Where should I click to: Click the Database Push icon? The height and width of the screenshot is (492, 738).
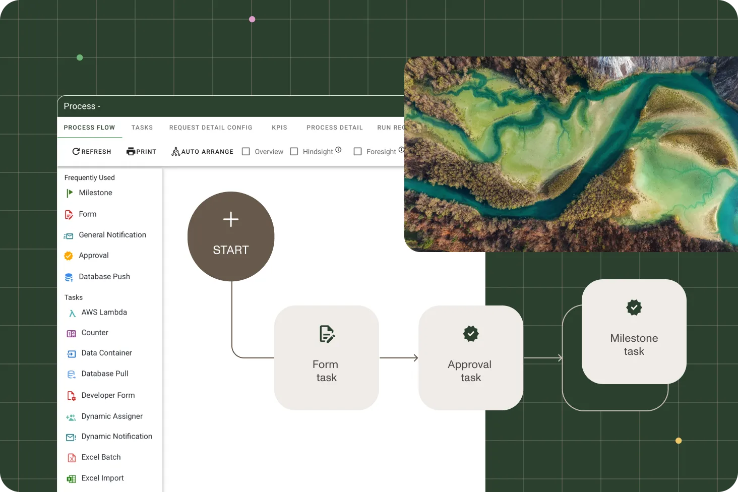point(70,277)
